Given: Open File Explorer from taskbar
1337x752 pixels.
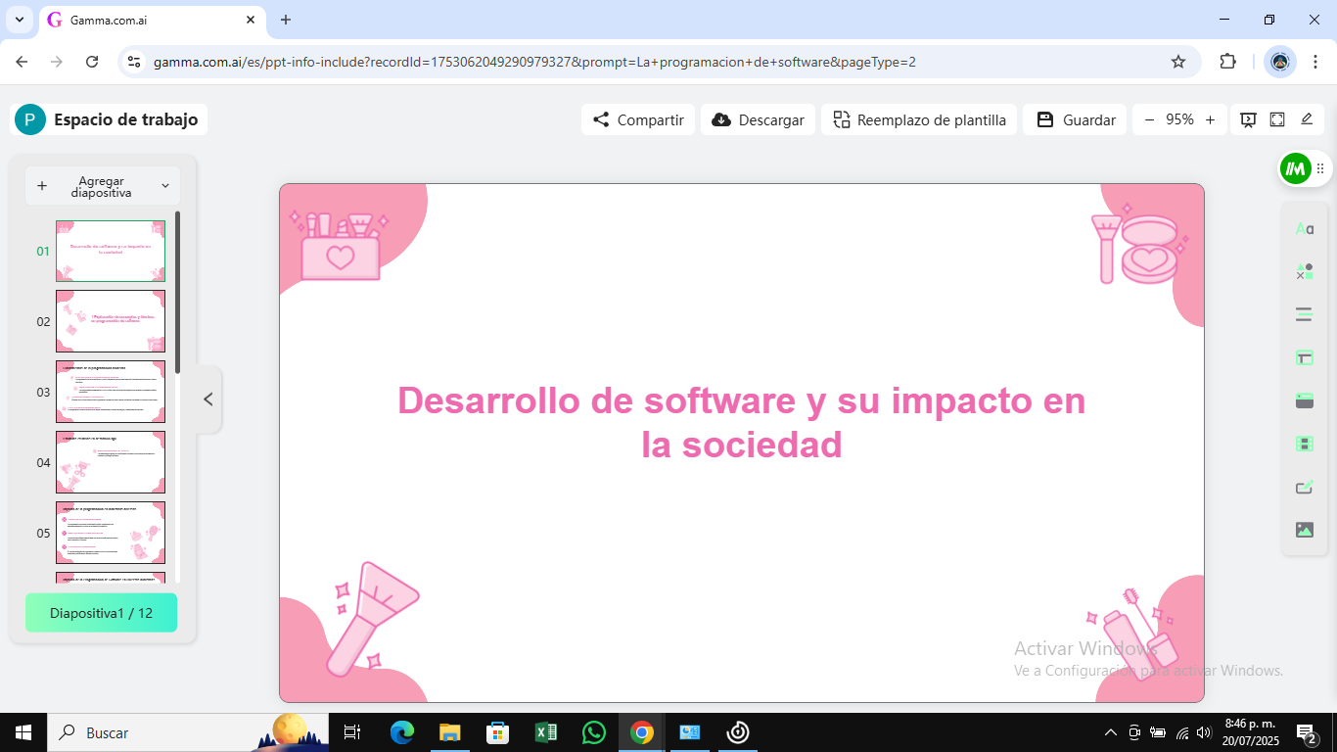Looking at the screenshot, I should (x=449, y=732).
